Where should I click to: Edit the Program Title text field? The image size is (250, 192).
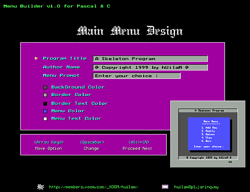click(x=151, y=58)
